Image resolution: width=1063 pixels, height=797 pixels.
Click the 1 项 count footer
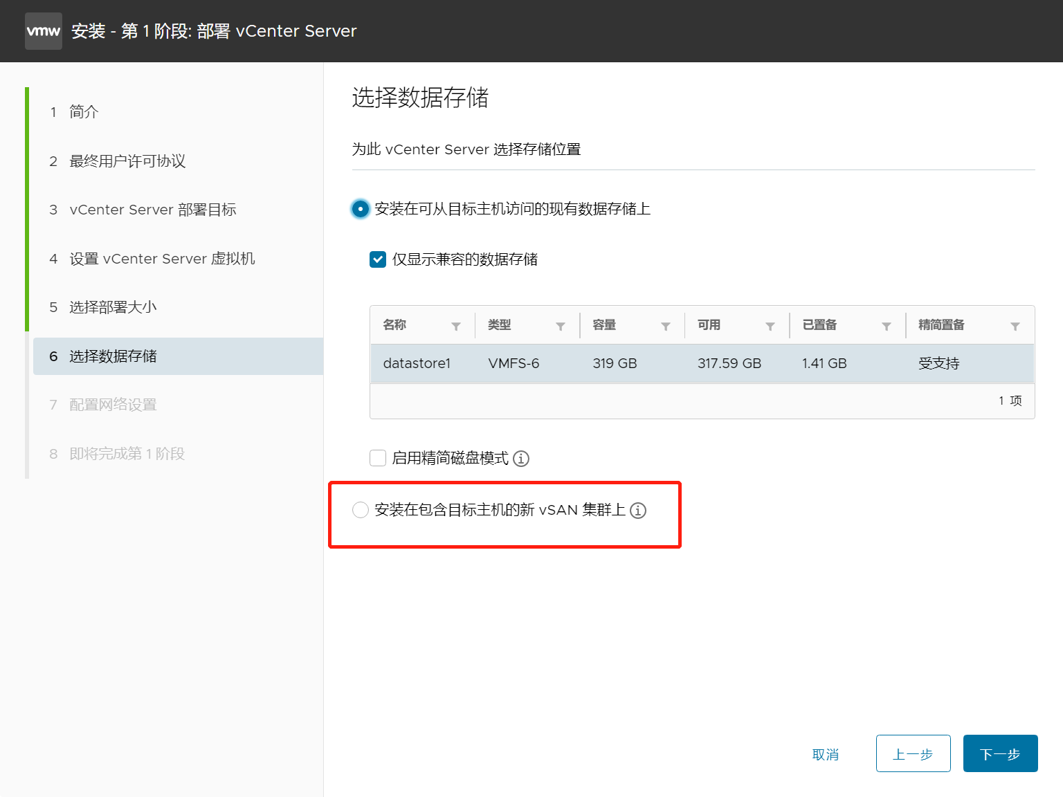(1010, 401)
